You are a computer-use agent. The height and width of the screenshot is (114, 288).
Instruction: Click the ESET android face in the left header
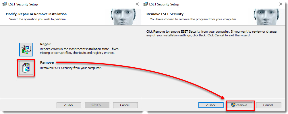(x=123, y=17)
